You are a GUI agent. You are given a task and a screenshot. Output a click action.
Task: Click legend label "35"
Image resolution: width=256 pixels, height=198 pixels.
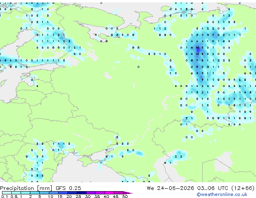(97, 196)
